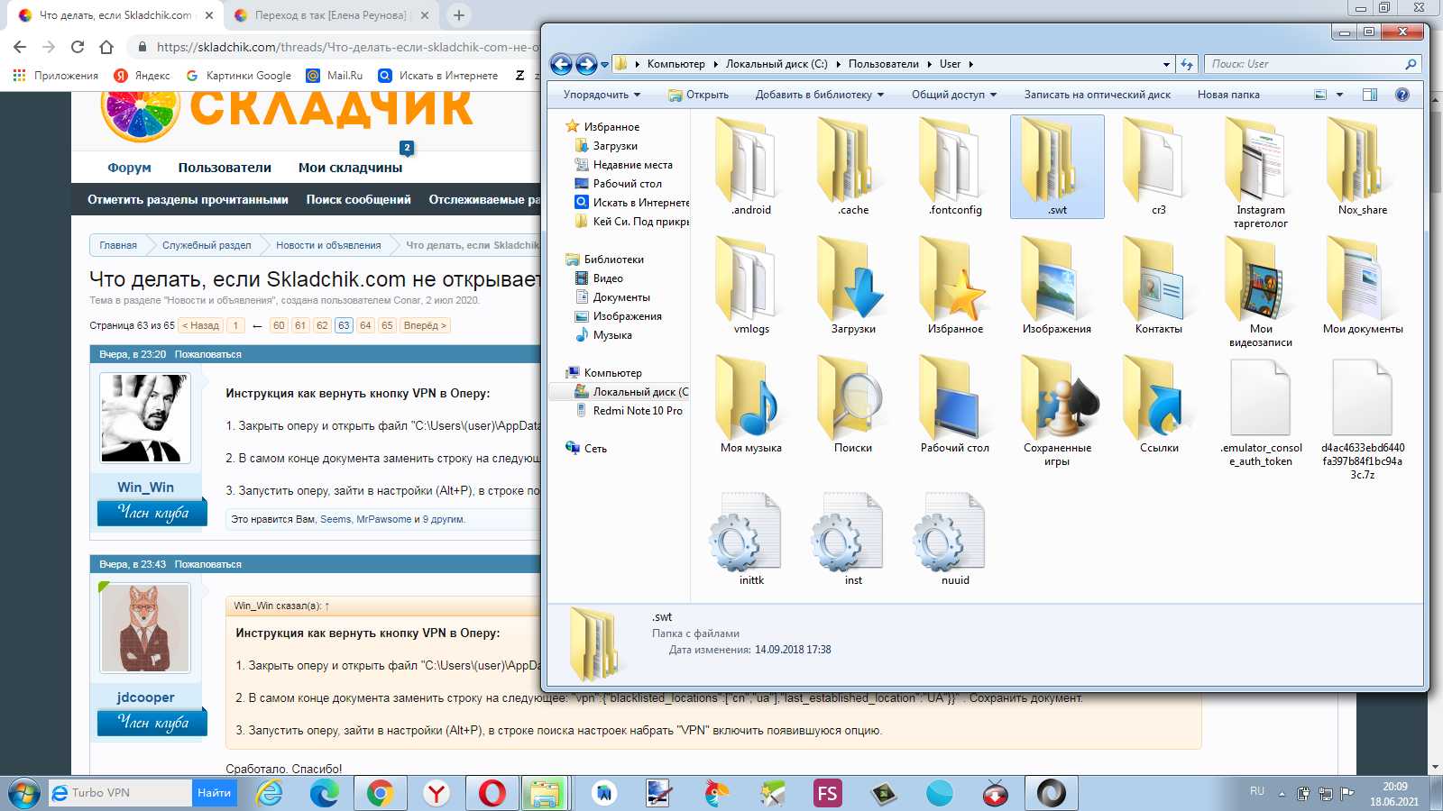Image resolution: width=1443 pixels, height=811 pixels.
Task: Click the Найти button in taskbar search
Action: click(214, 793)
